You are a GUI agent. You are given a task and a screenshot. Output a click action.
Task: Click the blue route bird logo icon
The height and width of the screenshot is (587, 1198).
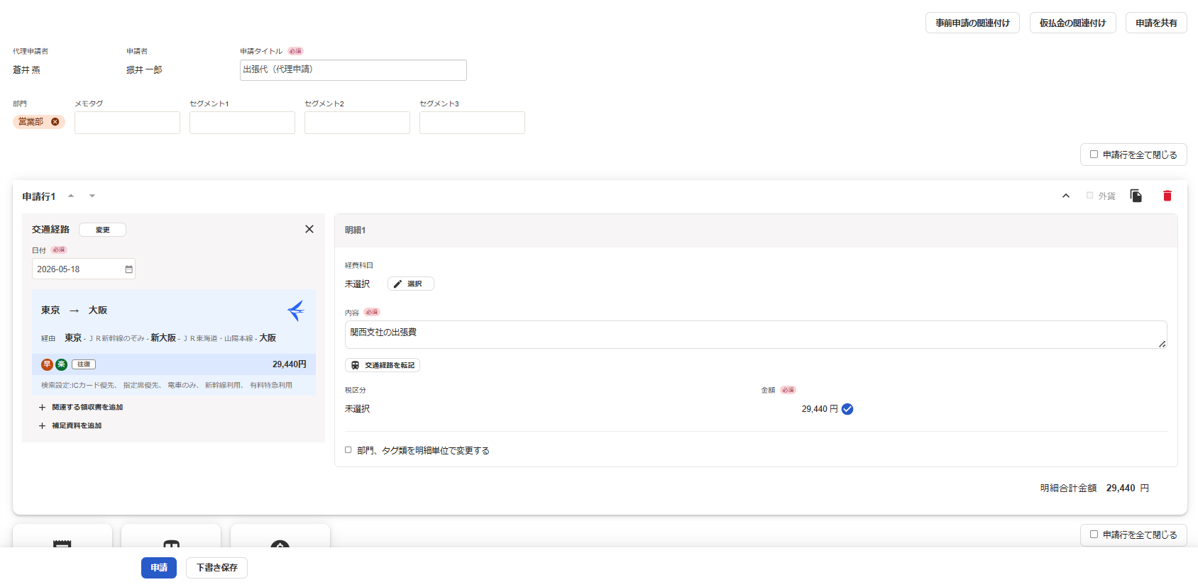[x=296, y=311]
